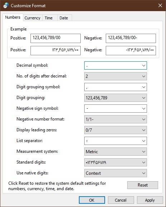Expand the Decimal symbol dropdown arrow
The height and width of the screenshot is (207, 166).
[x=143, y=66]
